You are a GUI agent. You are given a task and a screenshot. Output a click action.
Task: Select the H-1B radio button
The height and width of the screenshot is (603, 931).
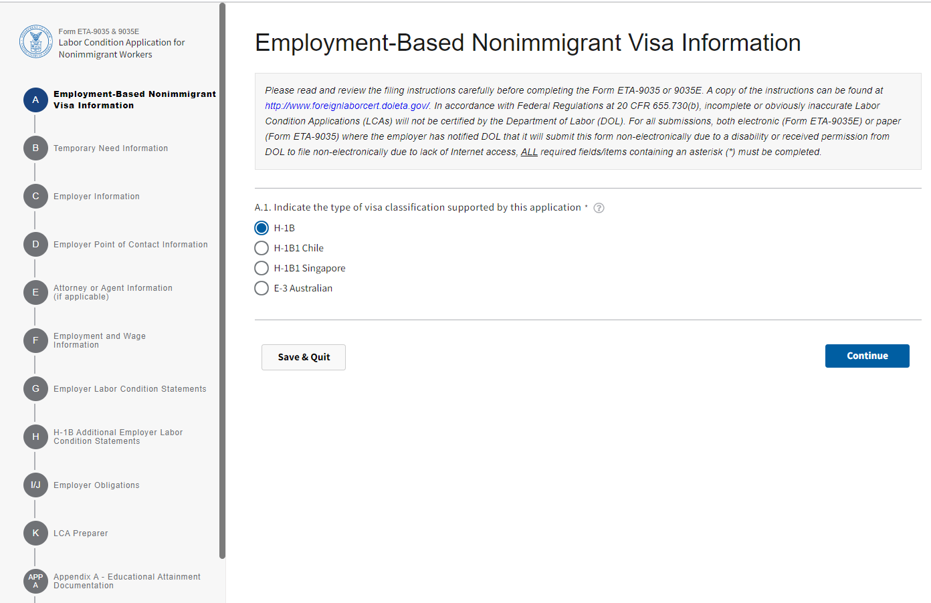pos(262,228)
